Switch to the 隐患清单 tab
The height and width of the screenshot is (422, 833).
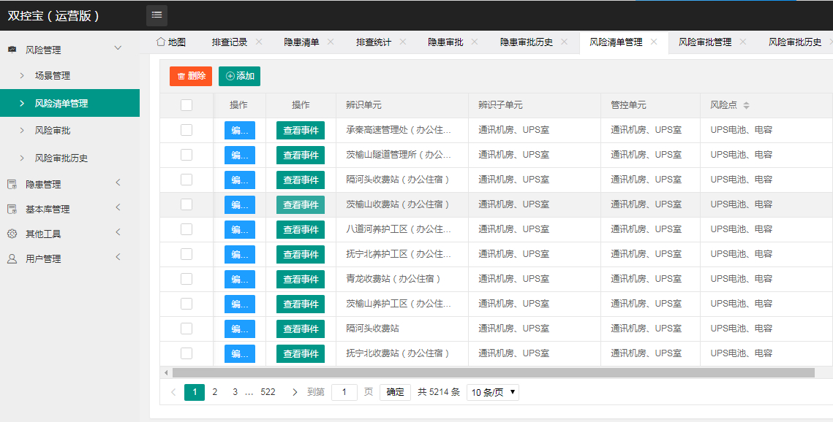point(301,42)
